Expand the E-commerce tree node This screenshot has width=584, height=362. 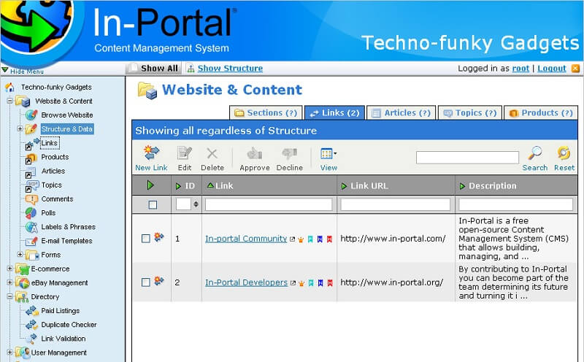pos(10,269)
